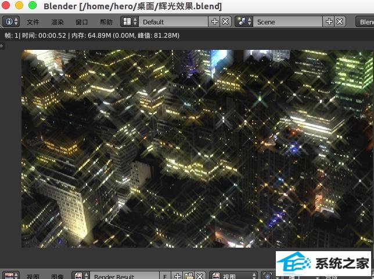
Task: Open the Blender render engine dropdown
Action: point(365,21)
